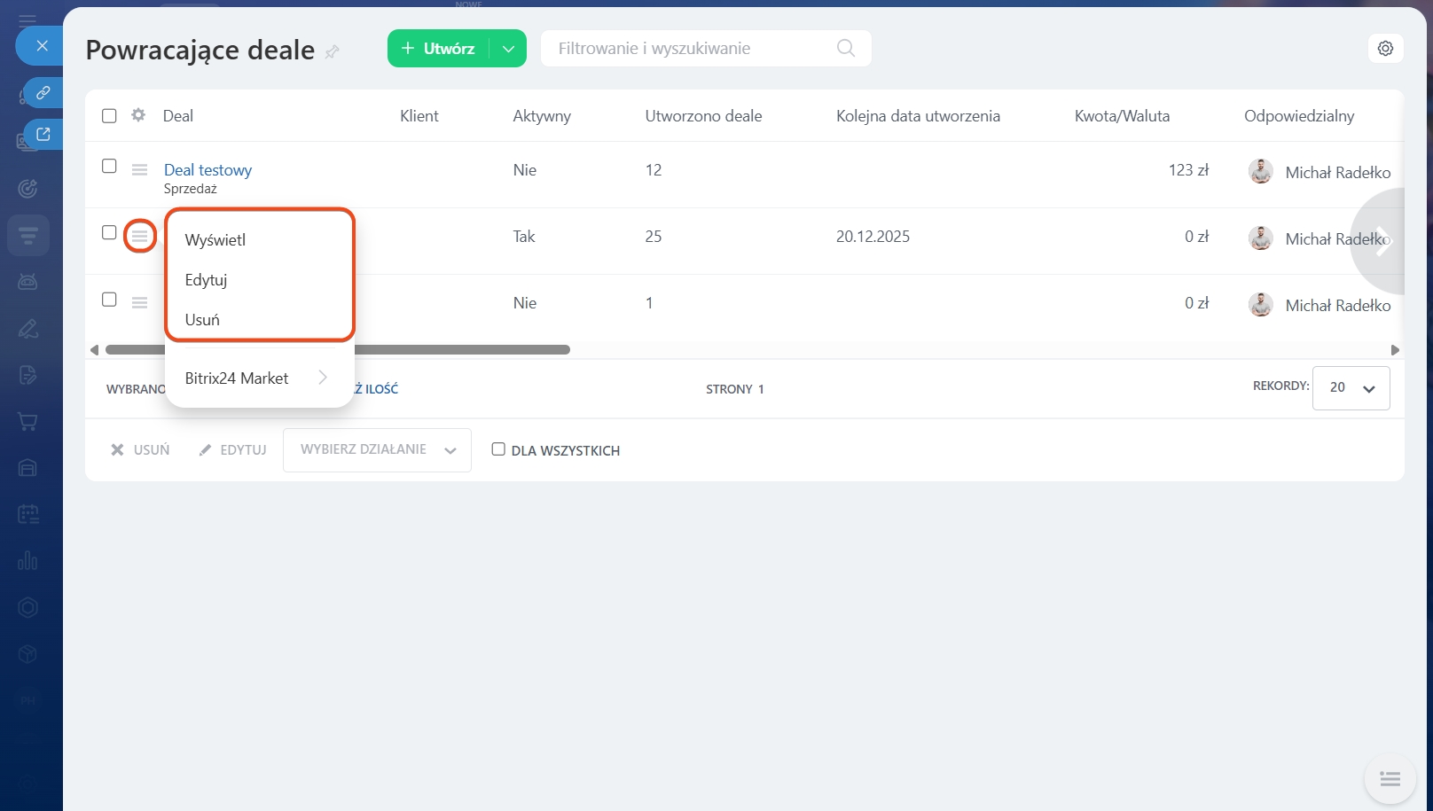Open the Rekordy page size dropdown
1433x811 pixels.
pos(1351,387)
